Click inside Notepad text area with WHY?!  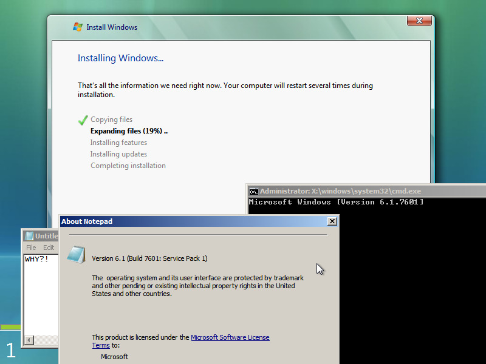click(x=41, y=294)
